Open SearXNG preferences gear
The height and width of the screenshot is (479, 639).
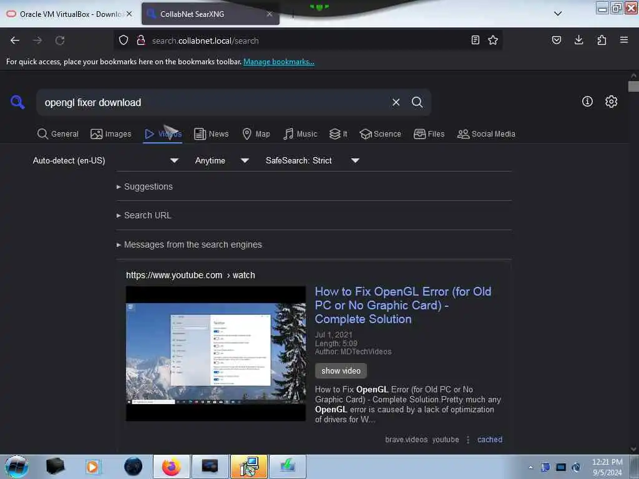tap(611, 102)
